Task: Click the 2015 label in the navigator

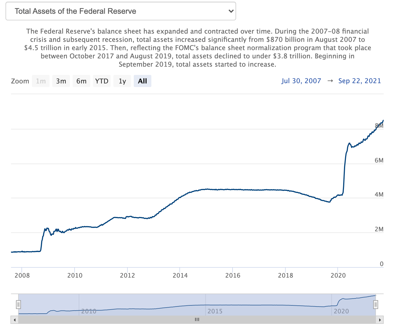Action: 215,311
